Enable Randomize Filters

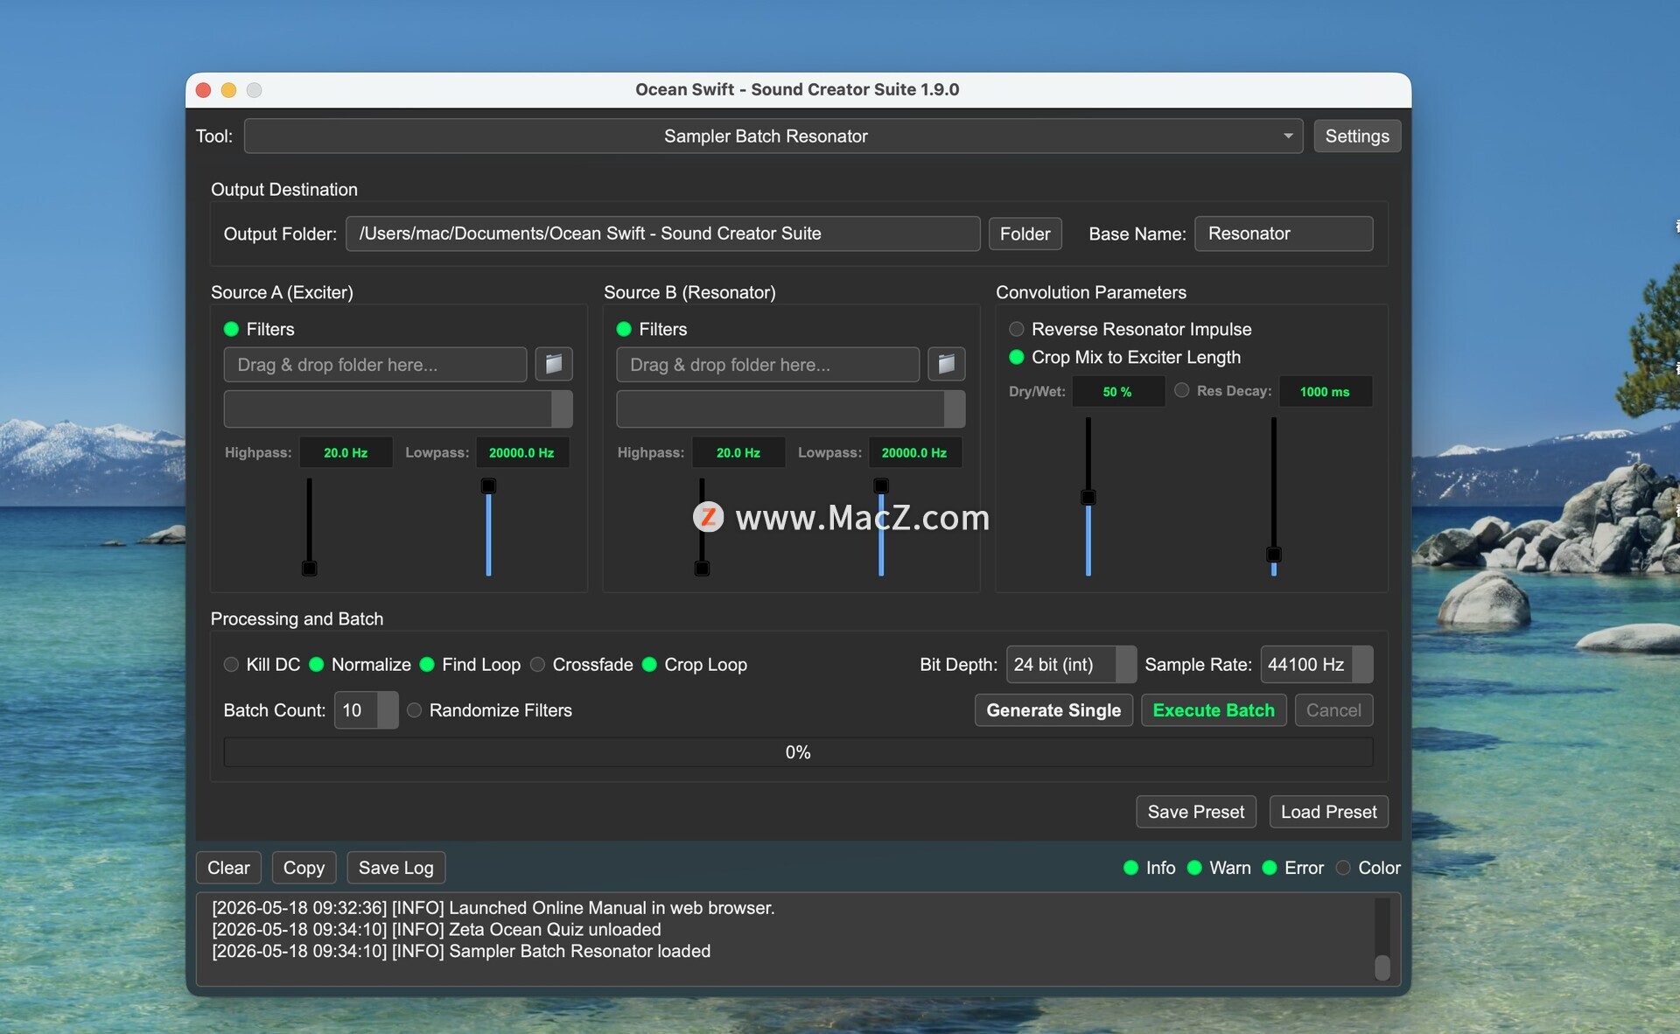click(x=415, y=710)
